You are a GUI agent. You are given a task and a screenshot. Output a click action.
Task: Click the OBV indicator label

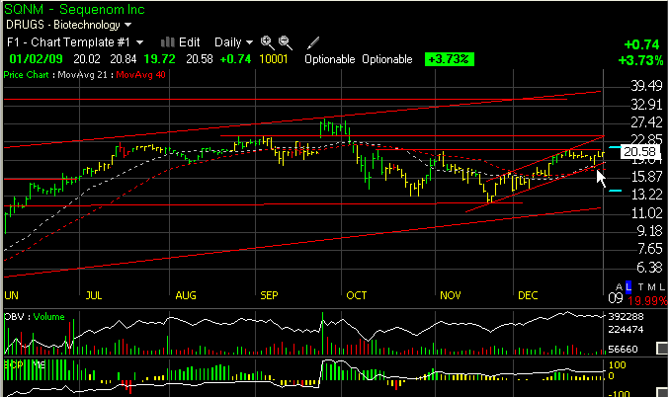click(14, 317)
